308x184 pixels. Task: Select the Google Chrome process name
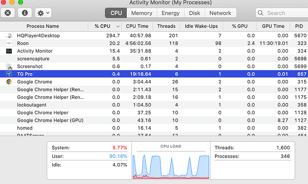point(34,82)
